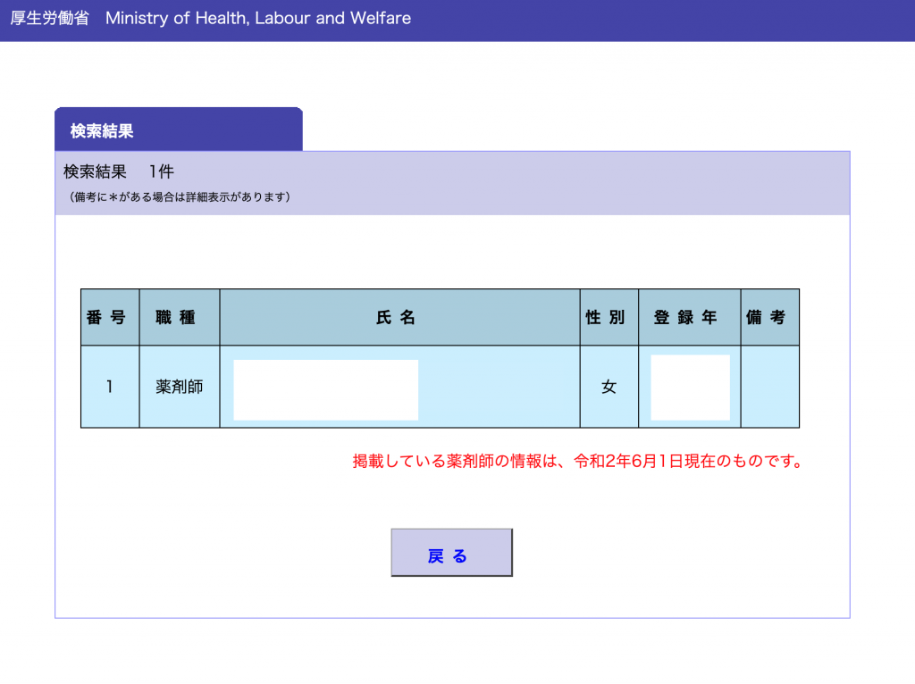
Task: Click the Ministry of Health, Labour and Welfare text
Action: [x=258, y=18]
